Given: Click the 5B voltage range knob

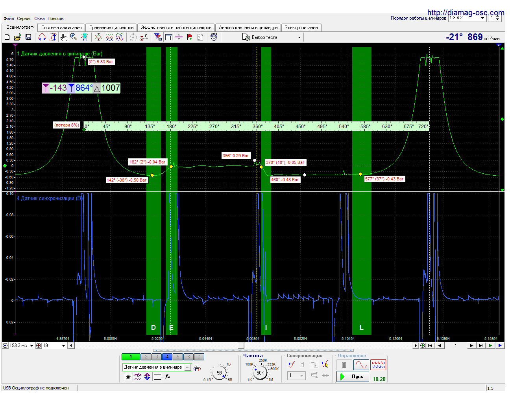Looking at the screenshot, I should pyautogui.click(x=219, y=373).
